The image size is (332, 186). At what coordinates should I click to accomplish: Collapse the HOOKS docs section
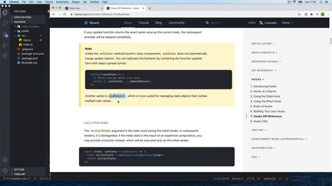point(258,80)
